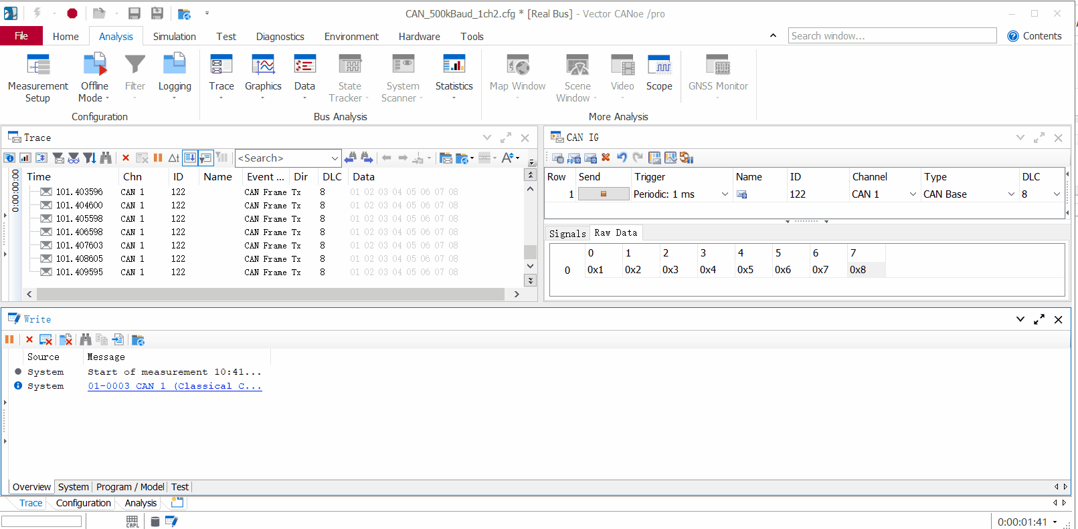
Task: Open the Trace window button in ribbon
Action: click(x=221, y=77)
